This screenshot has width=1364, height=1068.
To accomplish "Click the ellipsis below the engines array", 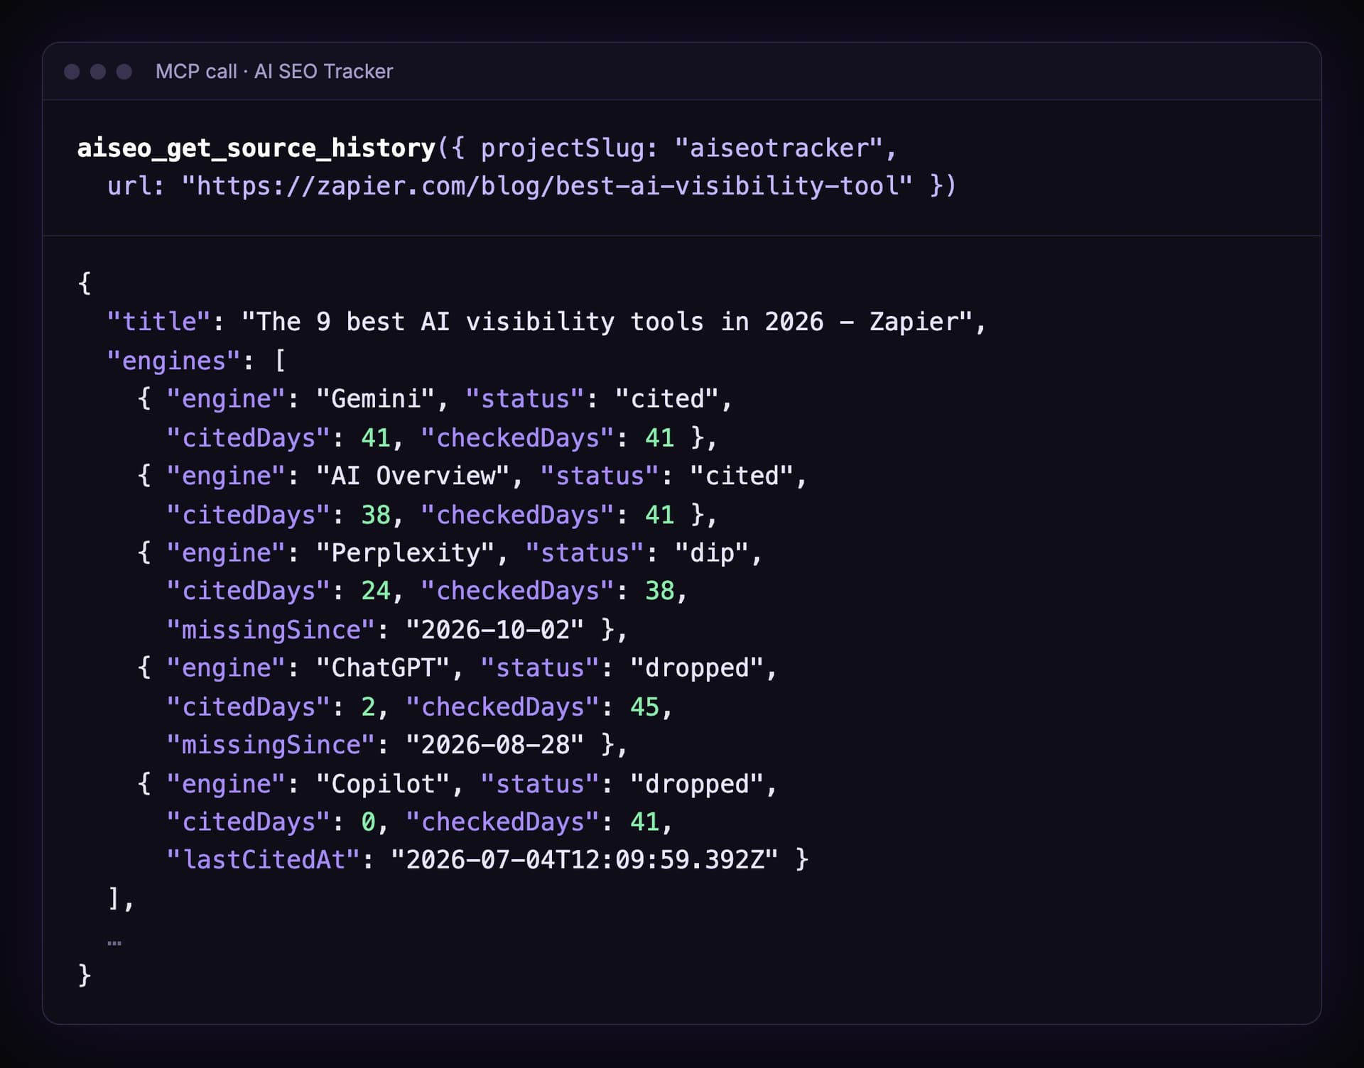I will click(x=114, y=944).
